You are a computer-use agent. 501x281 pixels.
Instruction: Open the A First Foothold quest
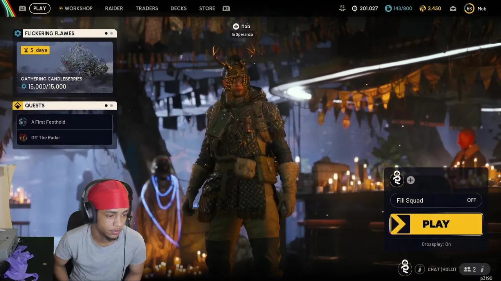click(x=65, y=122)
